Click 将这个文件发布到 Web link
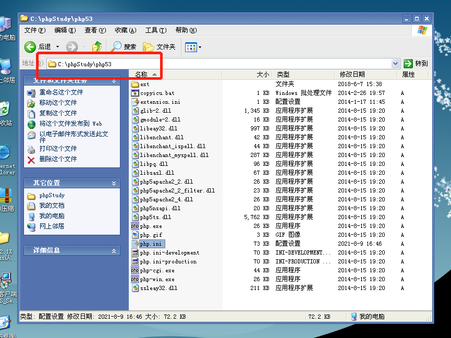 point(70,124)
